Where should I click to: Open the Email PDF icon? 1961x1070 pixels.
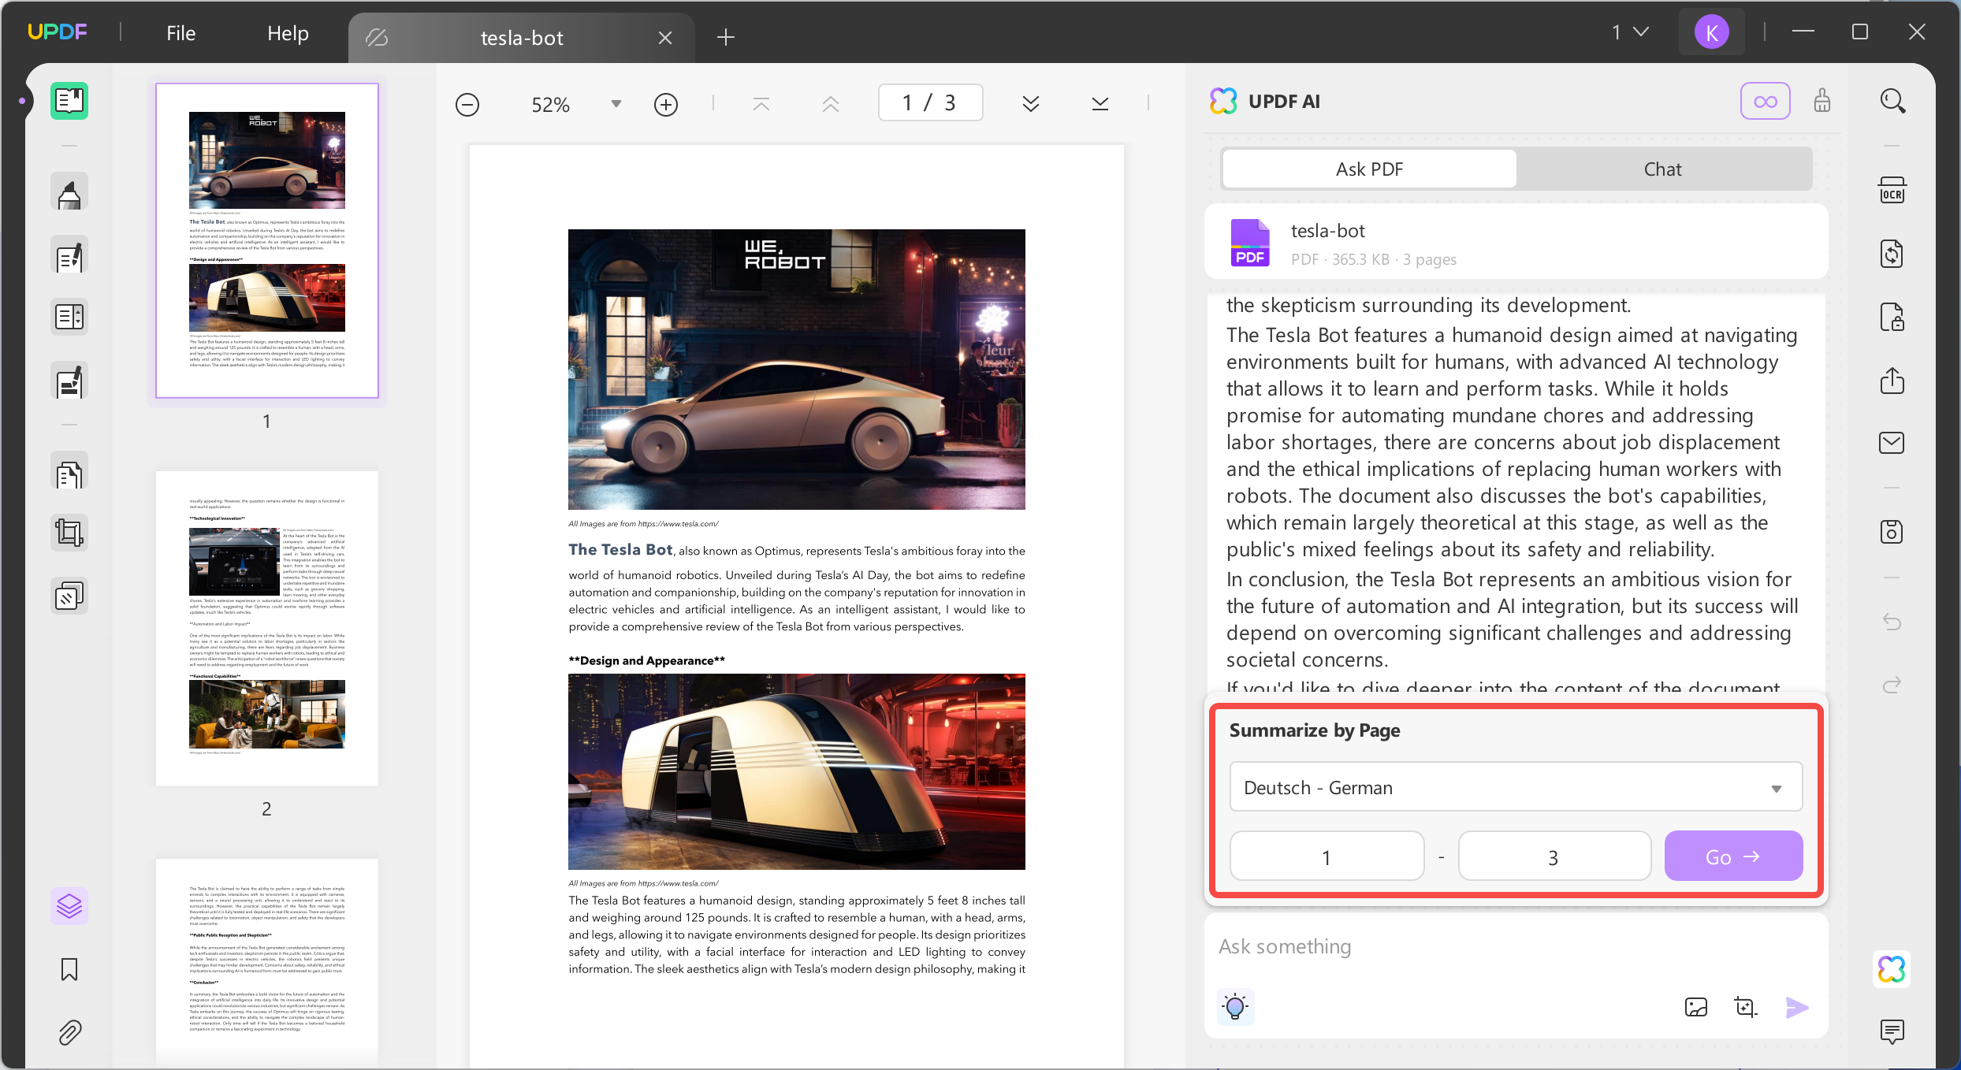pyautogui.click(x=1892, y=442)
